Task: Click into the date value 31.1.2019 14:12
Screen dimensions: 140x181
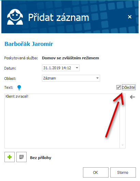Action: pos(57,68)
